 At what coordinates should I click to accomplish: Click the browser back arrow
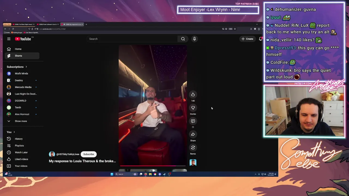5,29
